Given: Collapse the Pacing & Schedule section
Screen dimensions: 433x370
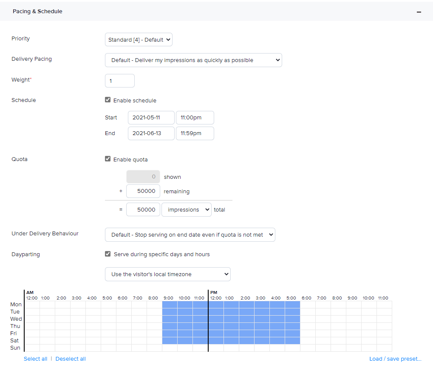Looking at the screenshot, I should pos(419,11).
